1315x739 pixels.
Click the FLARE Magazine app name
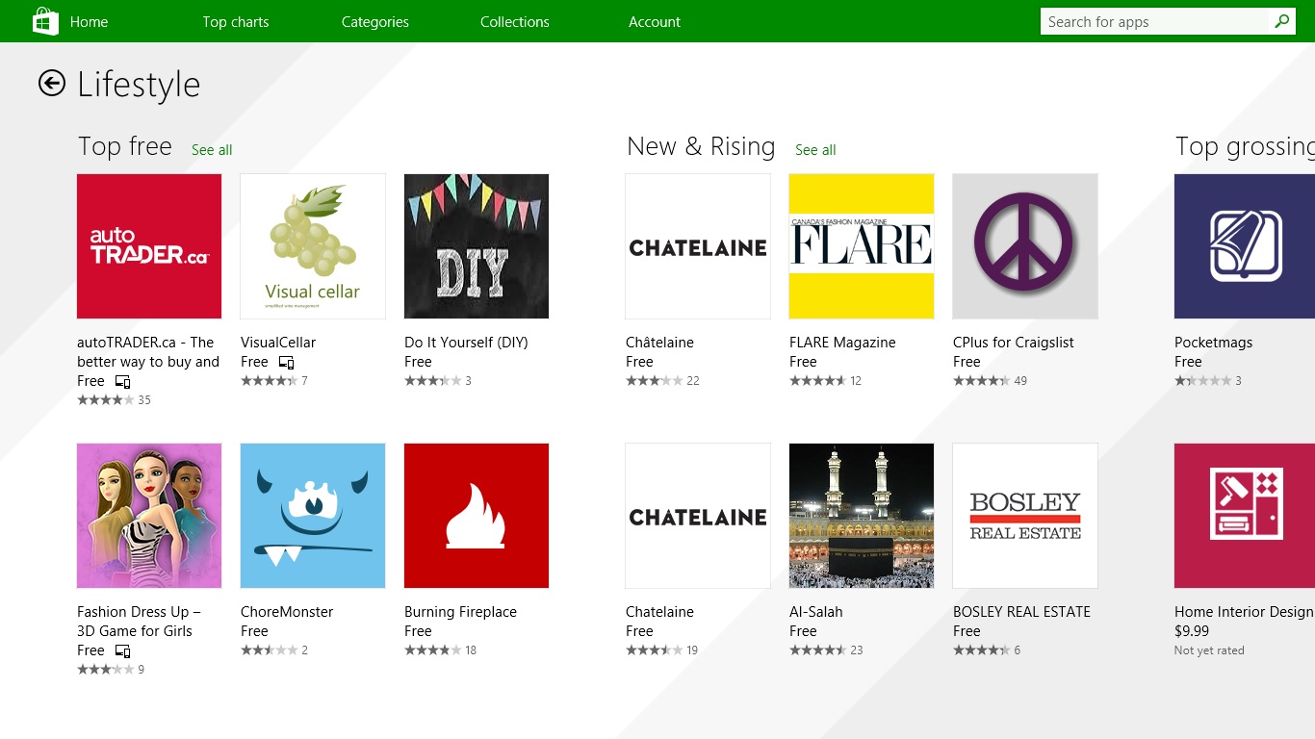coord(842,343)
